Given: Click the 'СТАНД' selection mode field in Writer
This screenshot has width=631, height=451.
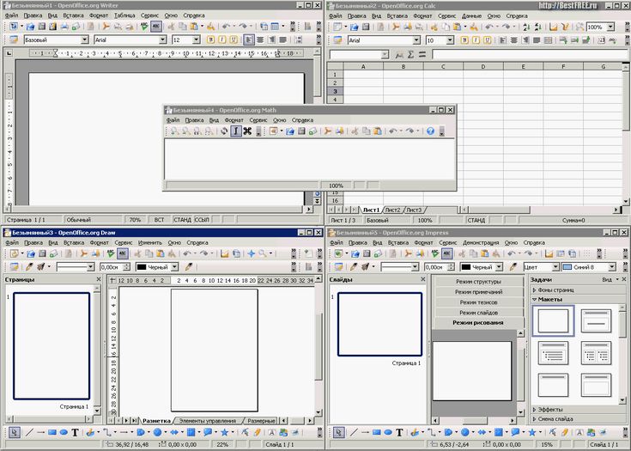Looking at the screenshot, I should coord(182,219).
